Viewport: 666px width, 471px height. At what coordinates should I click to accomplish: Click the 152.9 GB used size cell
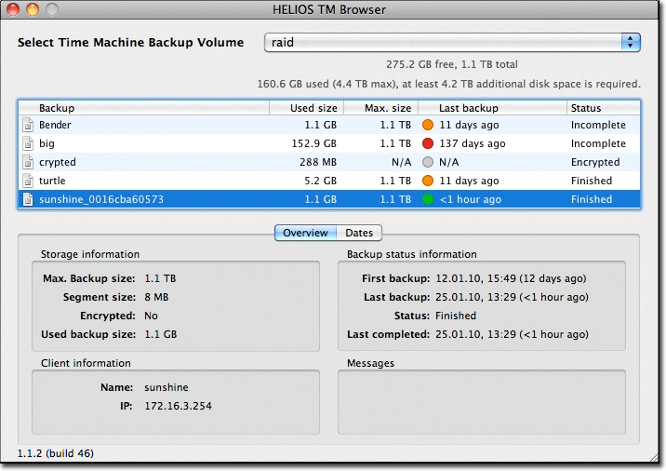click(313, 143)
